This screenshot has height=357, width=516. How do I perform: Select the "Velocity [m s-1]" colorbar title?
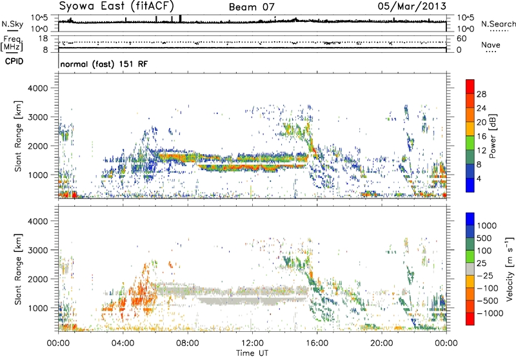coord(510,269)
